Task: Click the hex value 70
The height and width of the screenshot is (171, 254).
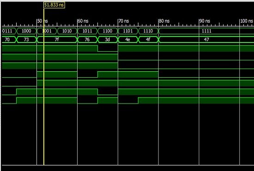Action: [x=7, y=40]
